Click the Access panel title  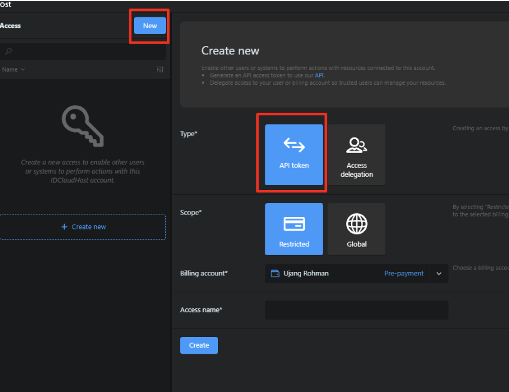coord(10,26)
